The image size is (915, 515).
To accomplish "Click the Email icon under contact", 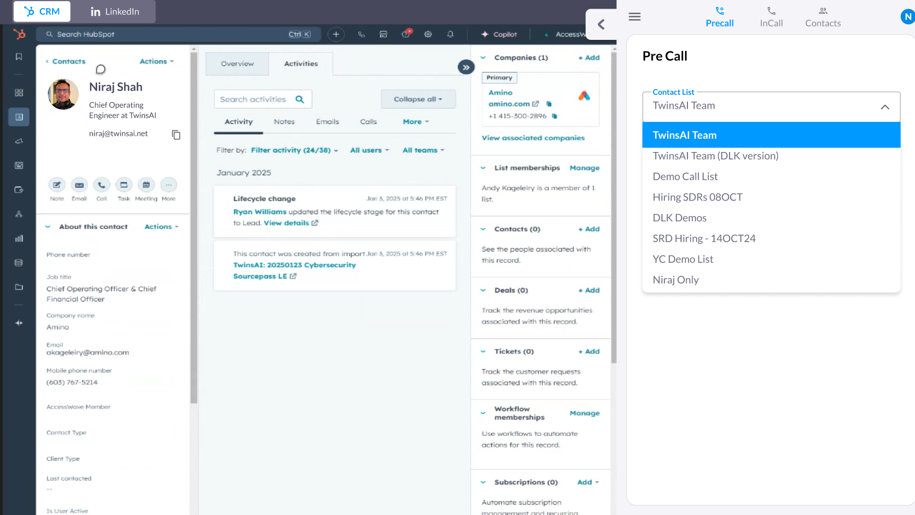I will 79,185.
